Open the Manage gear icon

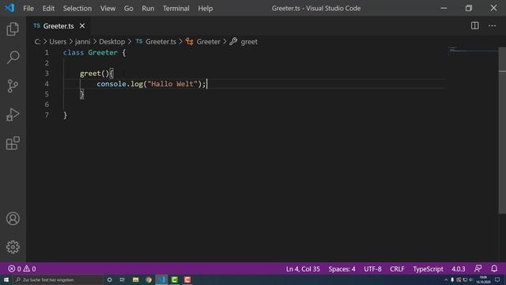13,247
